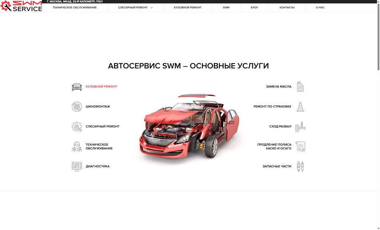Viewport: 380px width, 230px height.
Task: Follow the Замена масла service link
Action: click(x=279, y=87)
